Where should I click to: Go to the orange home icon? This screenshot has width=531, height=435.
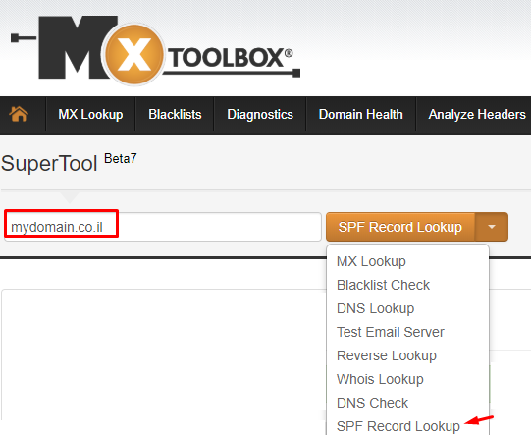click(x=19, y=114)
